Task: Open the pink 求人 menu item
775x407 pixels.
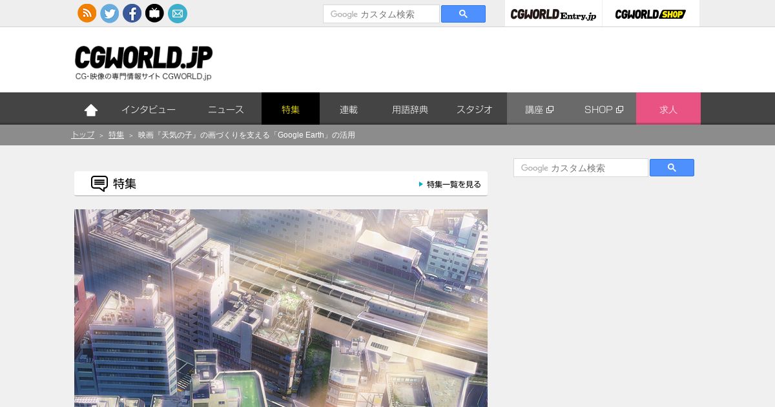Action: point(668,109)
